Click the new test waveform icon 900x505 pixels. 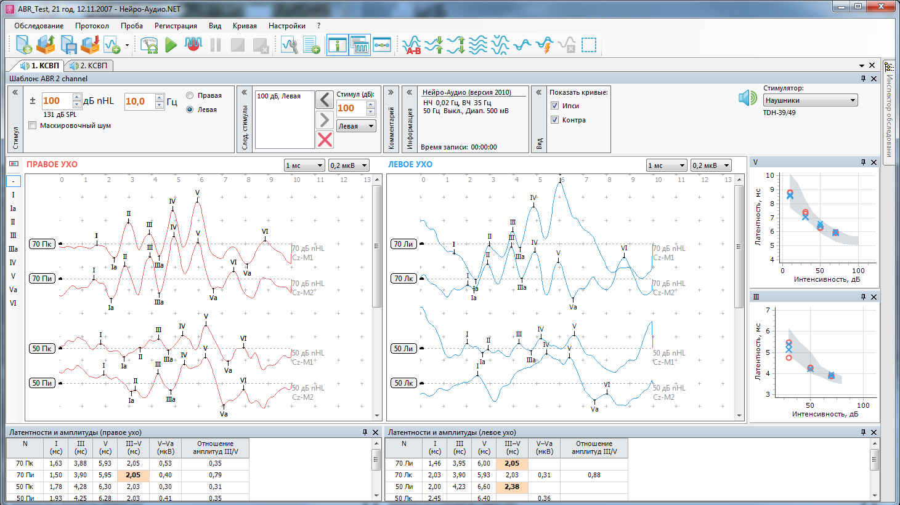(x=111, y=45)
